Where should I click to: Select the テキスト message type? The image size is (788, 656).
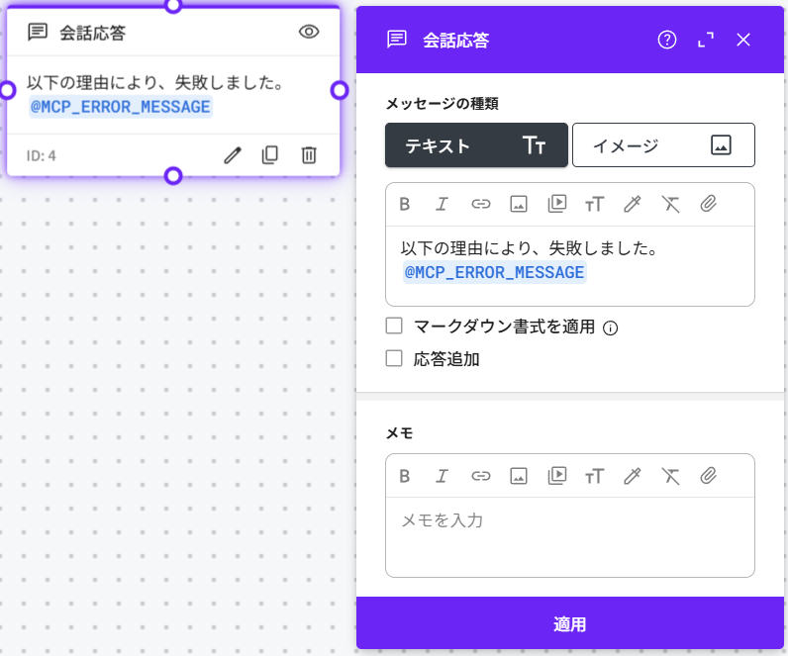pos(476,145)
